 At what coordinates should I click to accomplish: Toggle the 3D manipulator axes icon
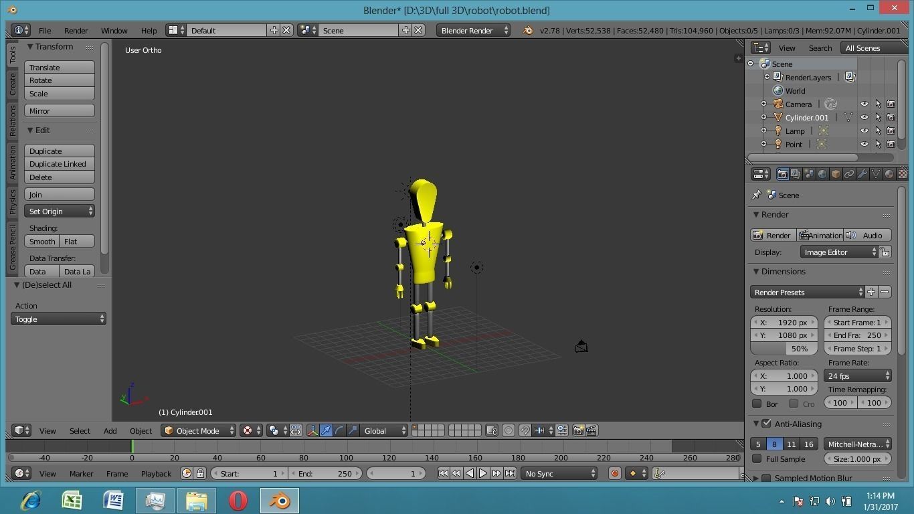pyautogui.click(x=312, y=431)
